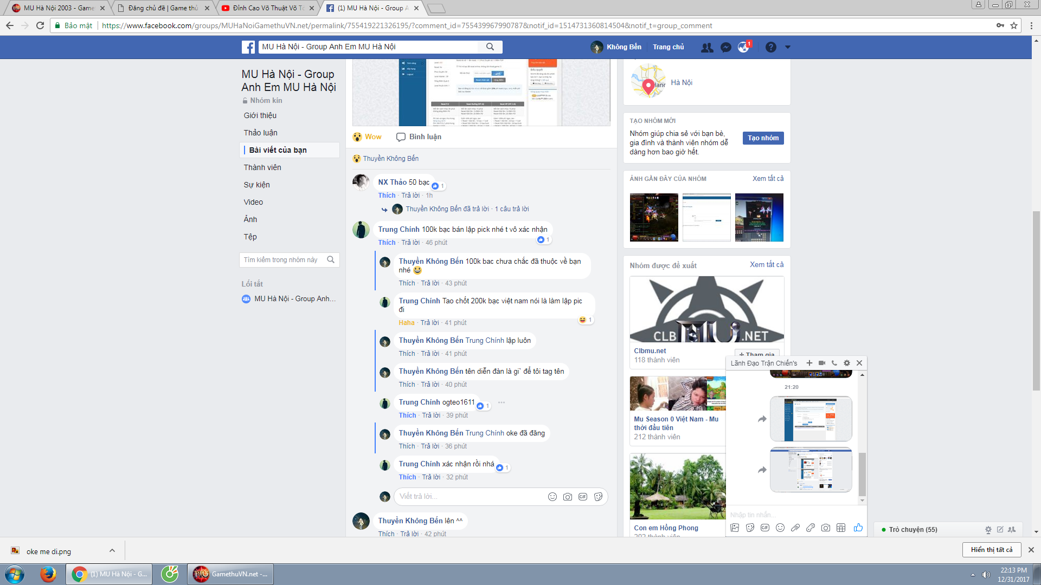The image size is (1041, 585).
Task: Click the Facebook logo icon
Action: 248,47
